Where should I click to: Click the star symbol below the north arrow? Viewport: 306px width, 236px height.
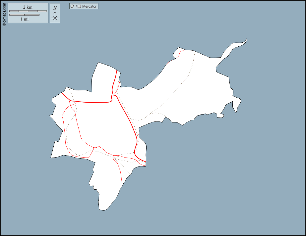point(55,18)
